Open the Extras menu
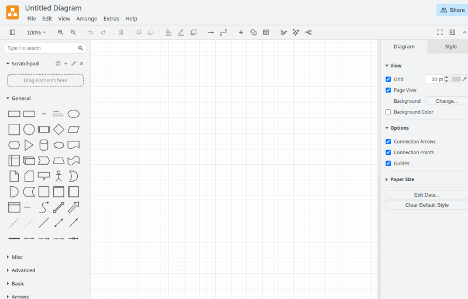468x299 pixels. click(111, 19)
